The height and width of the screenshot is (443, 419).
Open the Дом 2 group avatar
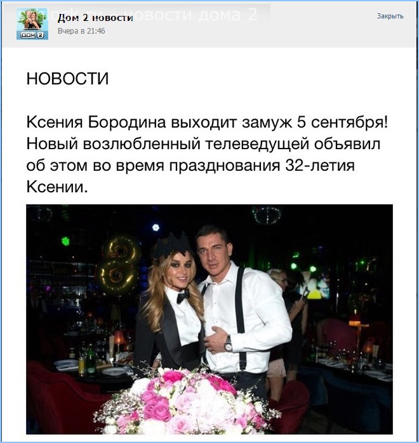coord(32,23)
